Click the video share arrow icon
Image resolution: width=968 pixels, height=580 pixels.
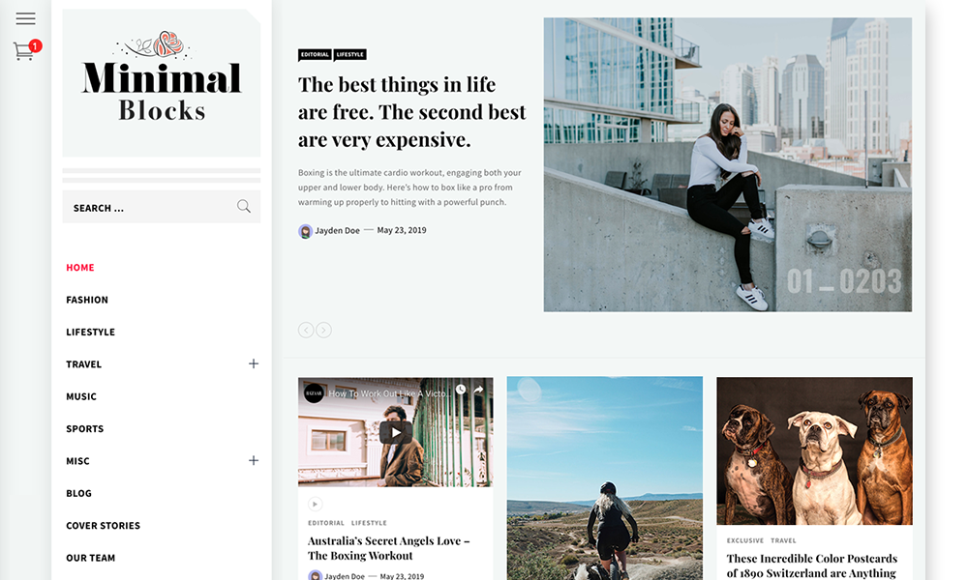(x=478, y=391)
